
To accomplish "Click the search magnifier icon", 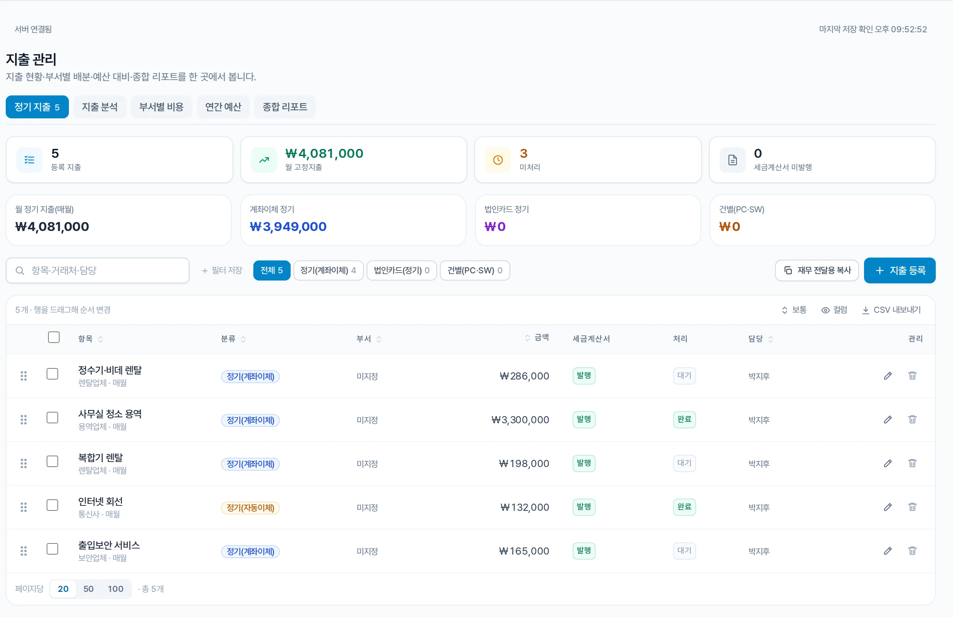I will (20, 271).
